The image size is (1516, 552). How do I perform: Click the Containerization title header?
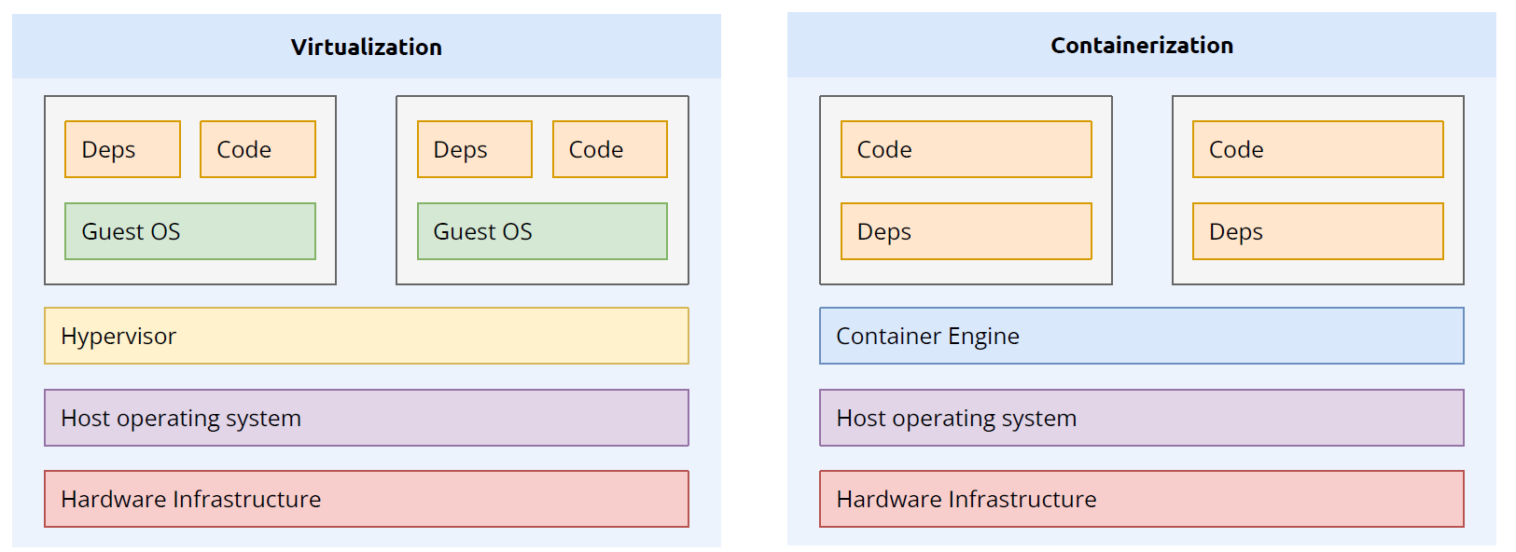[1141, 46]
